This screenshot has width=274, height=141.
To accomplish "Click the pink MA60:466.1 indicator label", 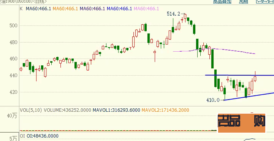I will click(x=146, y=9).
